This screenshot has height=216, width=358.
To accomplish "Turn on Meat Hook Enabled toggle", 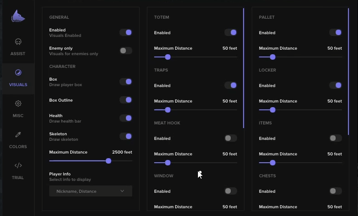I will [231, 138].
